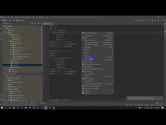Click the Debug entry with bug icon

coord(98,62)
